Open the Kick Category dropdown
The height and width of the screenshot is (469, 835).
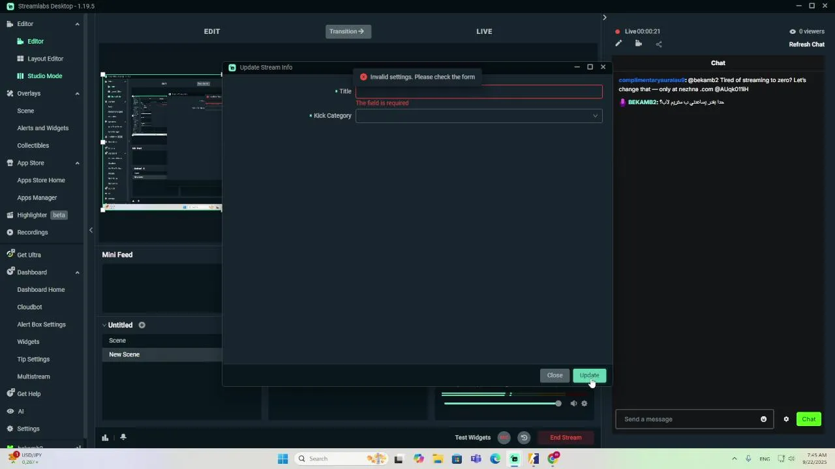coord(479,116)
